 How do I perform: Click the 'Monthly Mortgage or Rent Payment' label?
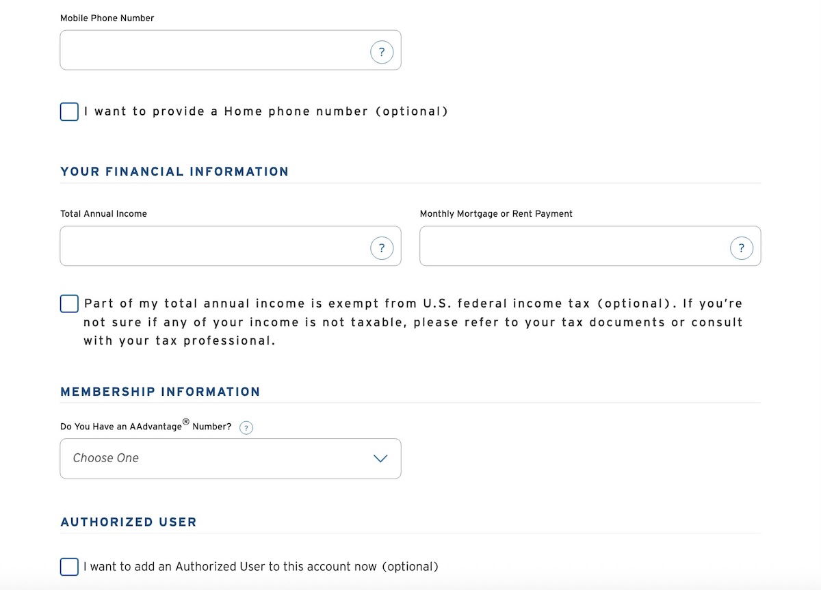coord(496,214)
